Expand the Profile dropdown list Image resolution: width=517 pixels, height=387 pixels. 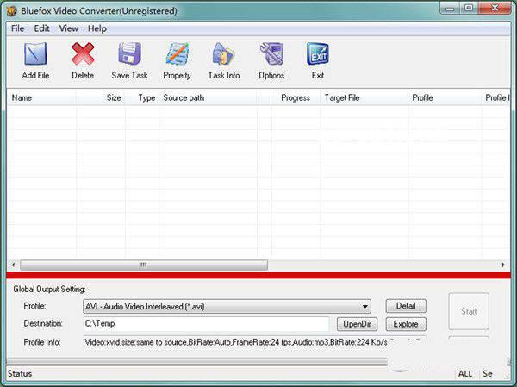(364, 307)
